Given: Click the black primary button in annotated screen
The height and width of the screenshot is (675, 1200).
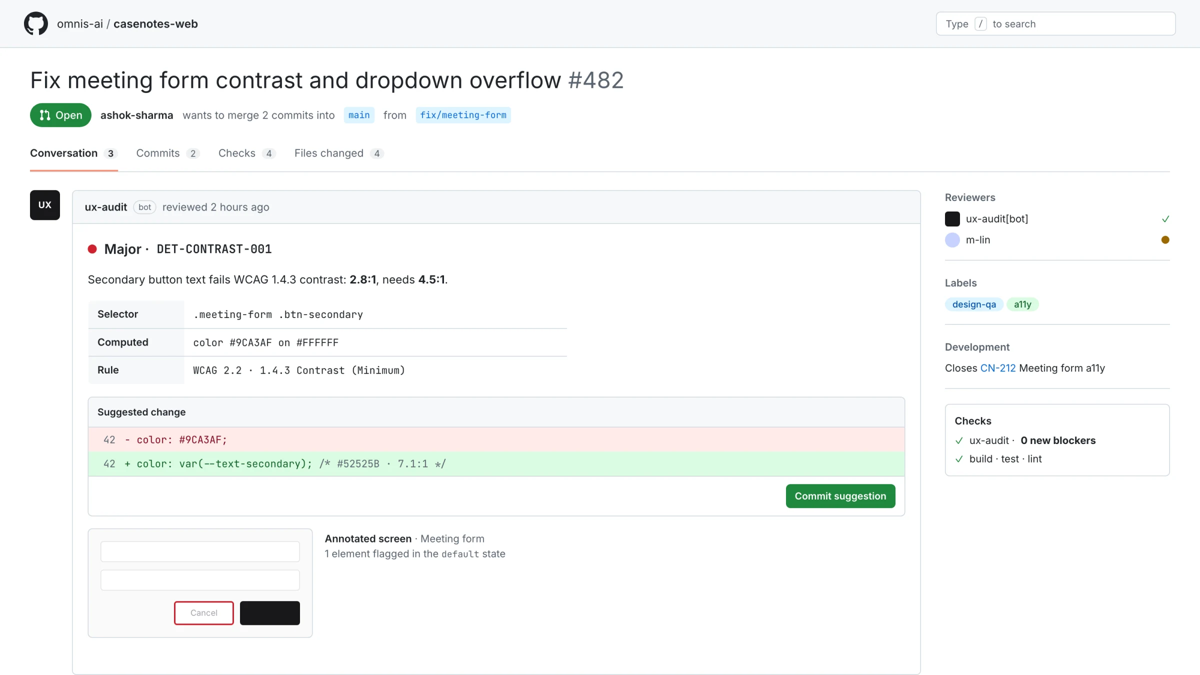Looking at the screenshot, I should [270, 613].
